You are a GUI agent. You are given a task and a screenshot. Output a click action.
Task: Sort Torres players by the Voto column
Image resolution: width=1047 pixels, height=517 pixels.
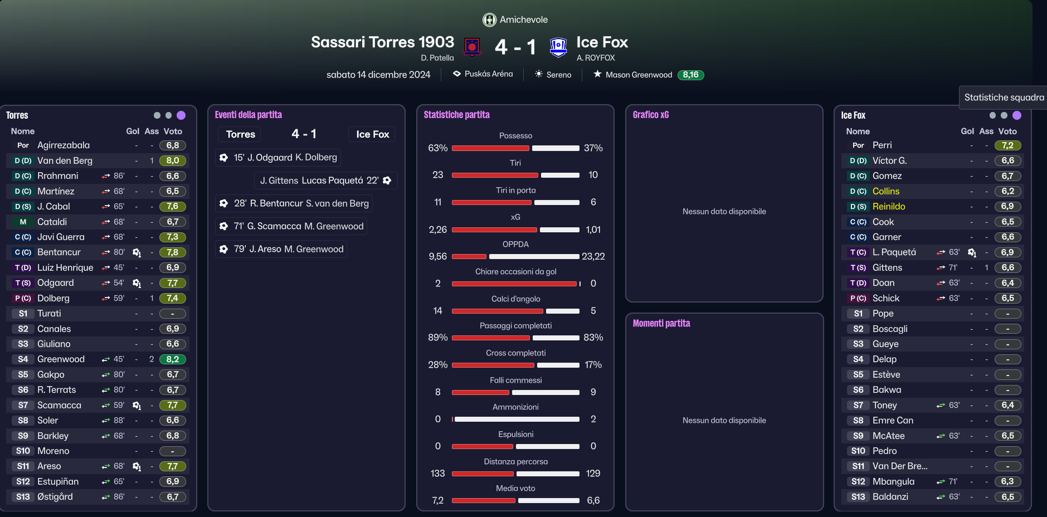[173, 131]
